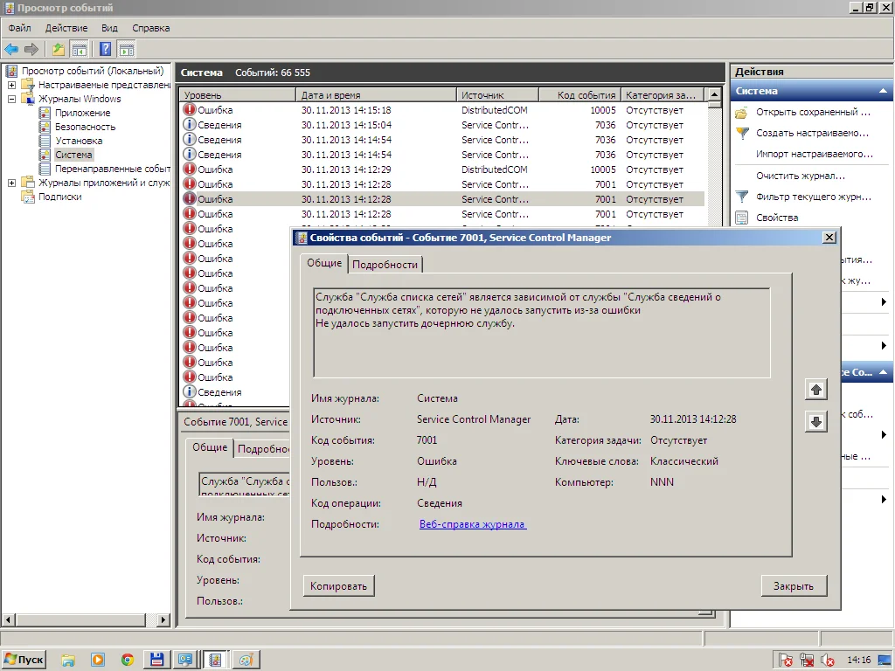Image resolution: width=895 pixels, height=671 pixels.
Task: Open Chrome from the taskbar
Action: pyautogui.click(x=128, y=660)
